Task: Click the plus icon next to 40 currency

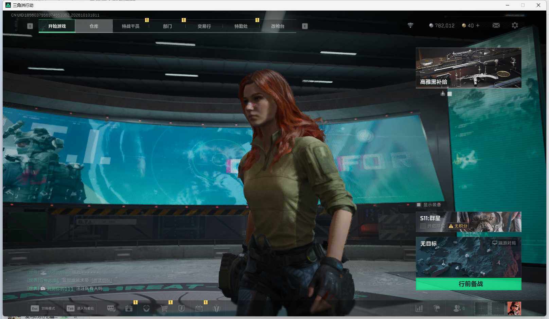Action: point(478,25)
